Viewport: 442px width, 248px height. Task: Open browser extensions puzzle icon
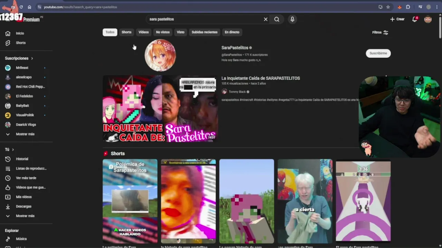408,7
